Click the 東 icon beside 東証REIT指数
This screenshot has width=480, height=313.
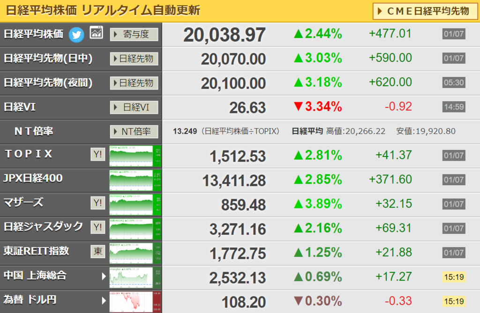pos(98,252)
